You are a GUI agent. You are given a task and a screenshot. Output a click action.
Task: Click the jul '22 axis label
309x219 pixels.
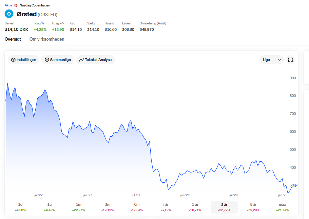coord(38,195)
